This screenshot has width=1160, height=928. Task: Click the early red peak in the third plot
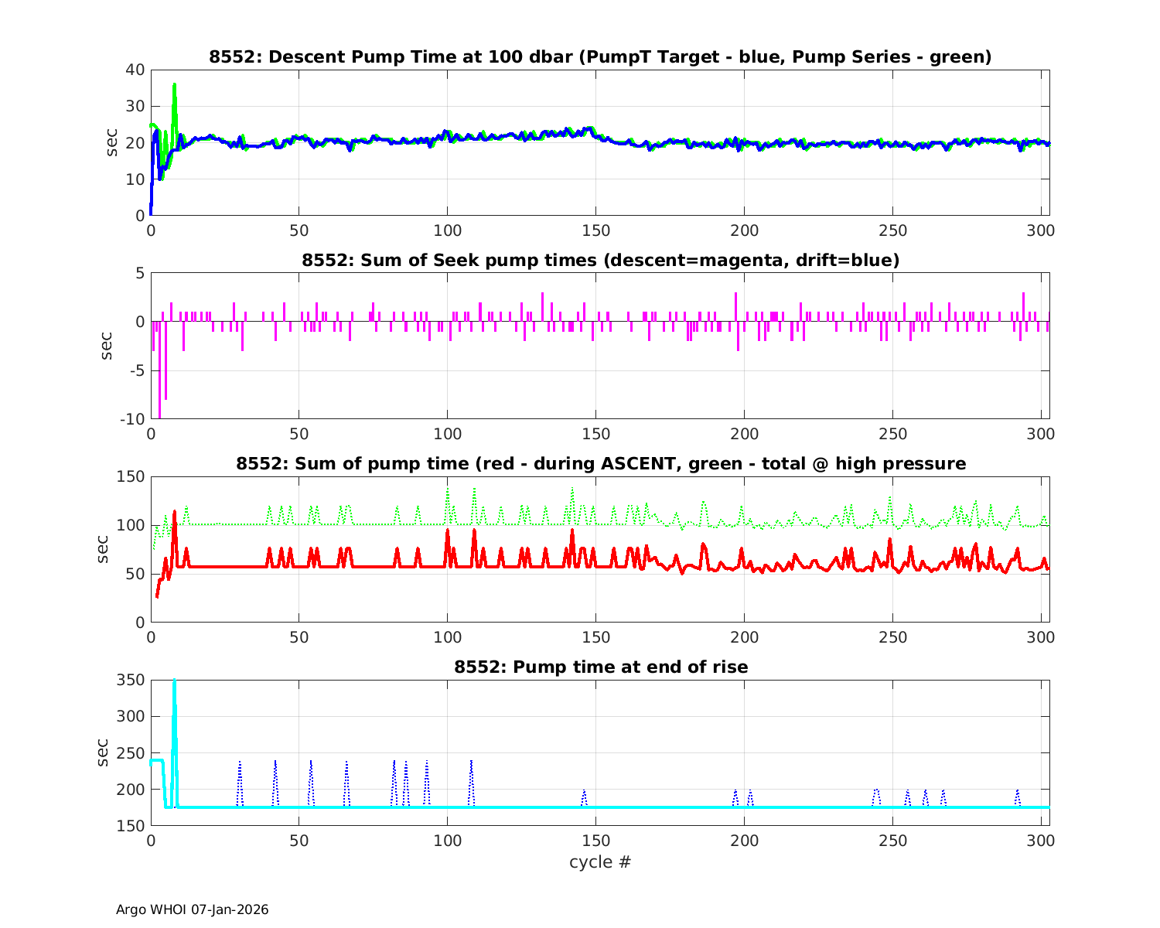coord(175,513)
